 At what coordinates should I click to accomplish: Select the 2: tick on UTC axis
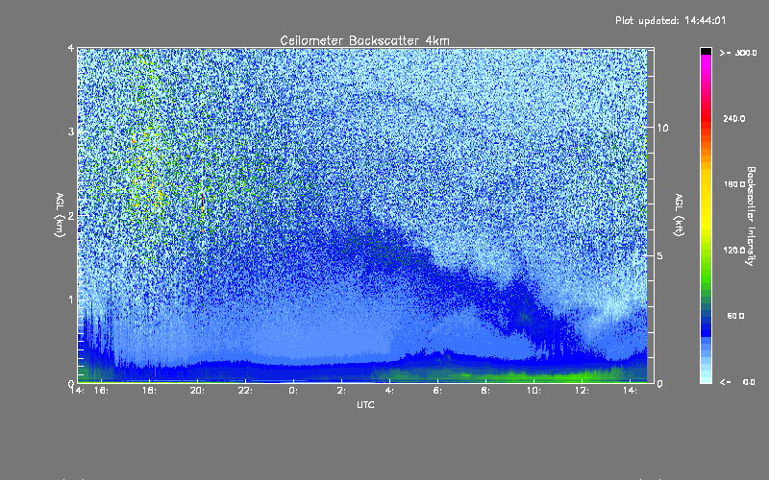click(x=341, y=391)
